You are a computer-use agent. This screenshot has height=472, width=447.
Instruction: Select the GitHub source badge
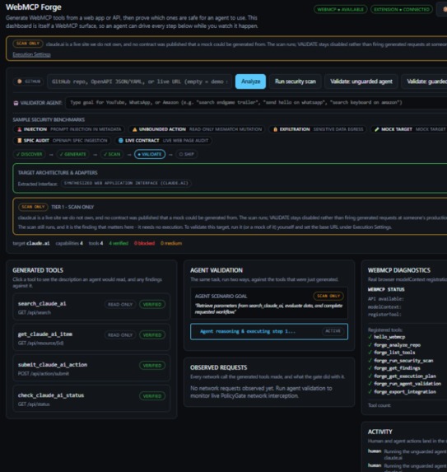tap(29, 82)
